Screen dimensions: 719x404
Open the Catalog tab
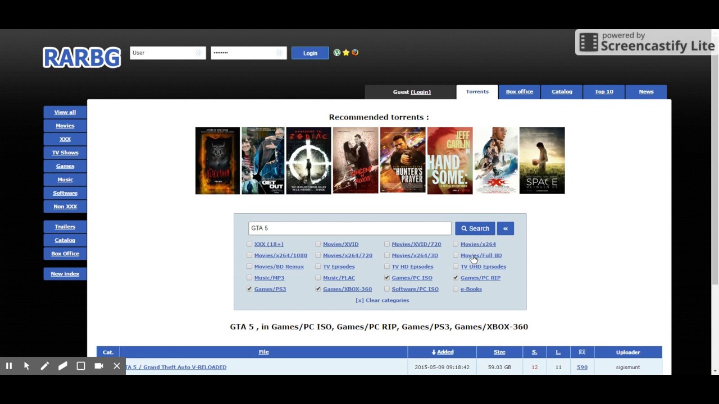[562, 91]
